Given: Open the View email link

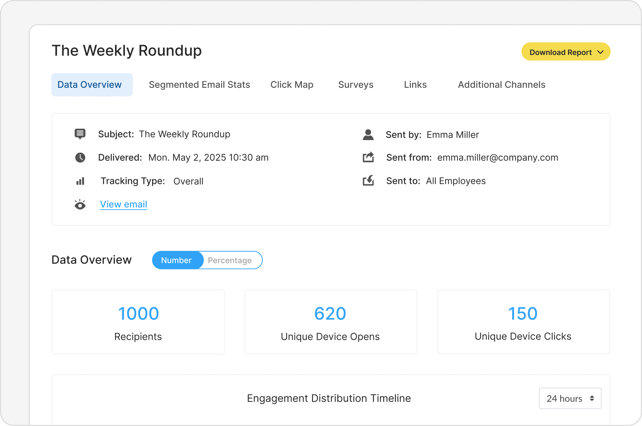Looking at the screenshot, I should click(x=123, y=205).
